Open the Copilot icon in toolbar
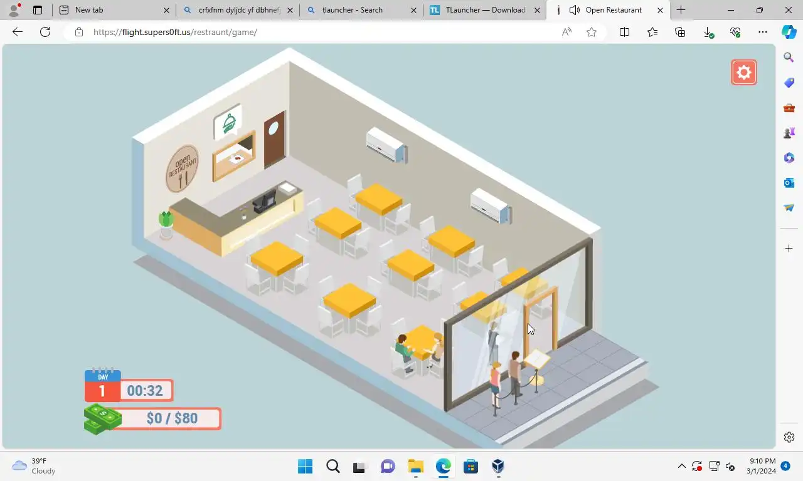Screen dimensions: 803x481 [789, 32]
